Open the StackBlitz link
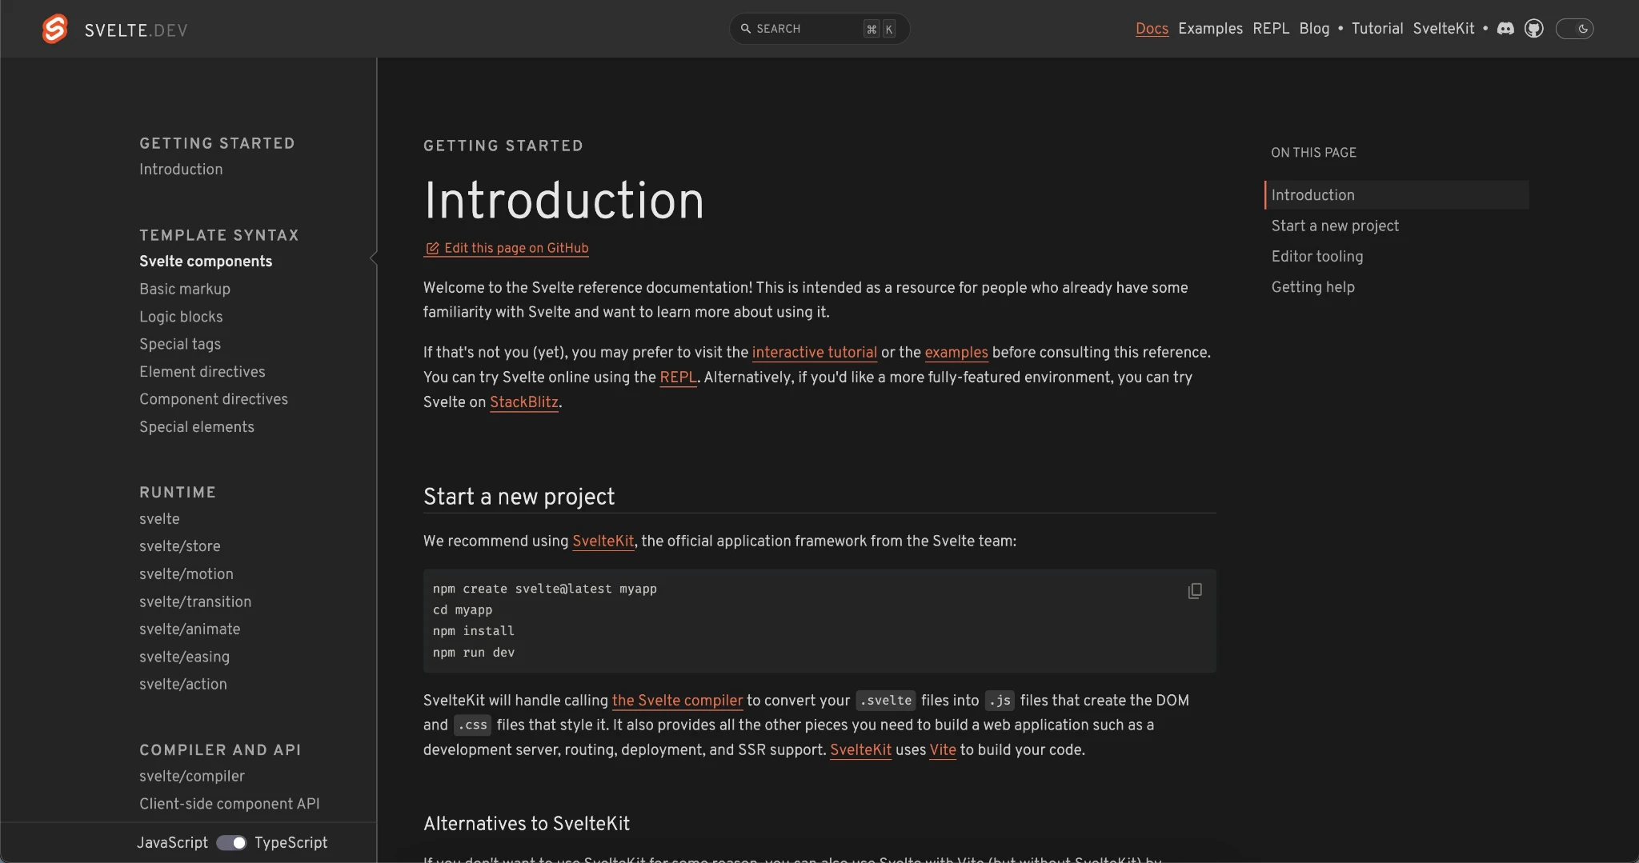 (523, 402)
